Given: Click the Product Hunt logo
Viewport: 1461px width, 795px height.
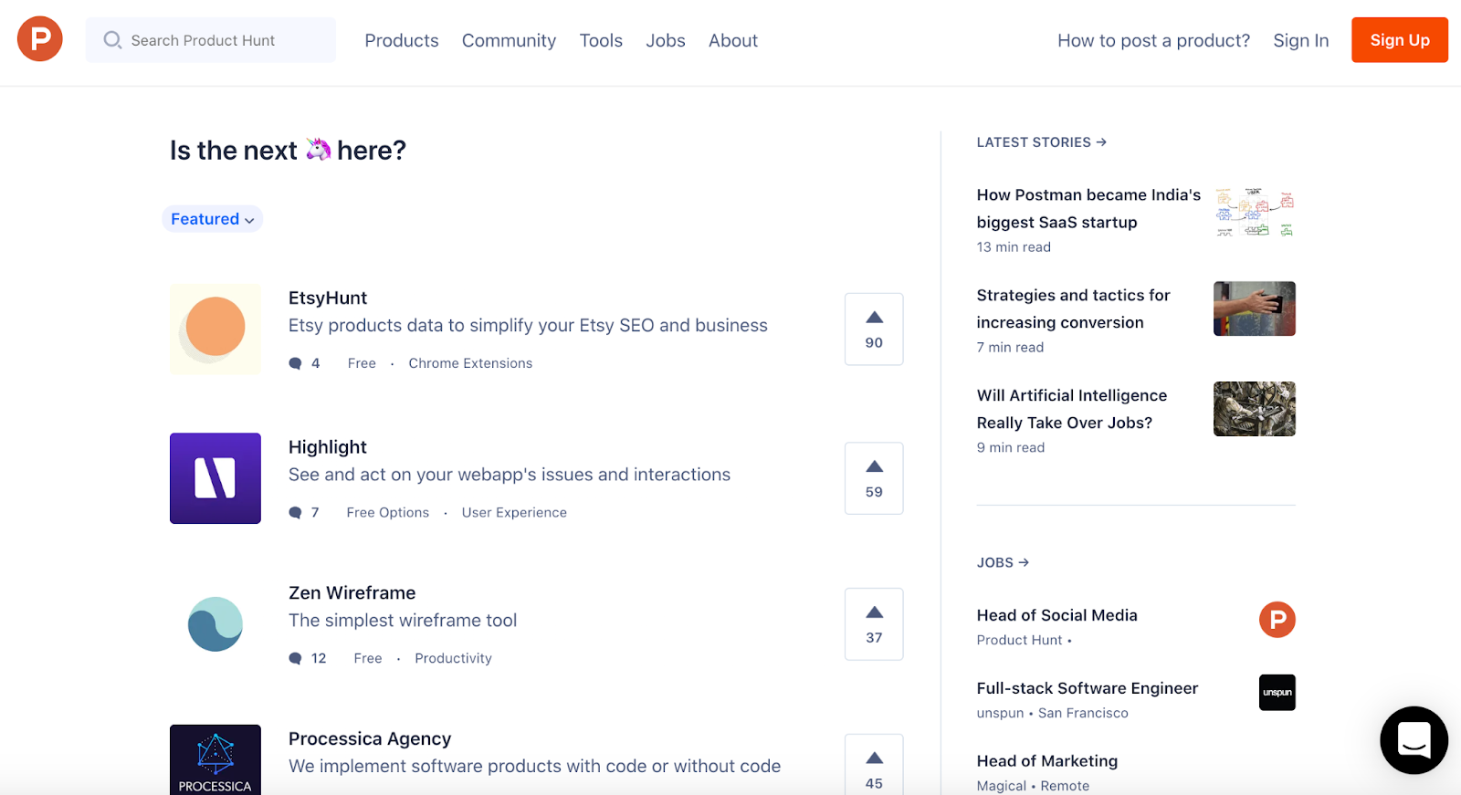Looking at the screenshot, I should coord(40,39).
